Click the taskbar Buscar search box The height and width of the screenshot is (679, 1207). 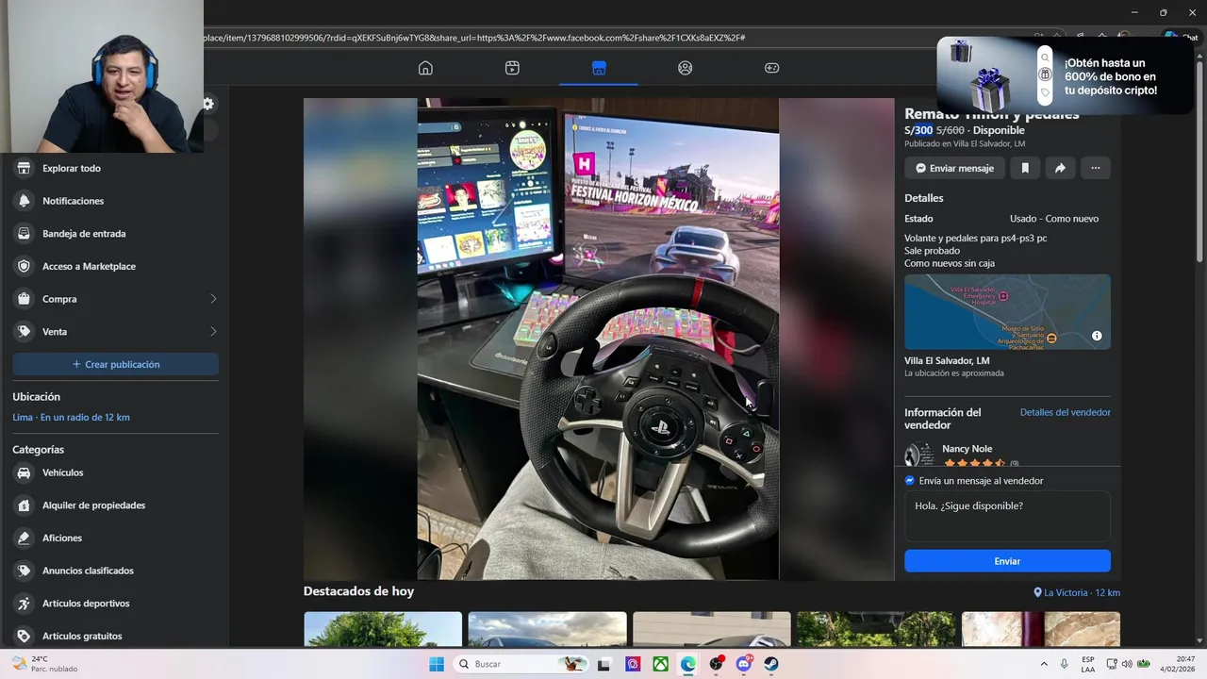click(x=520, y=664)
